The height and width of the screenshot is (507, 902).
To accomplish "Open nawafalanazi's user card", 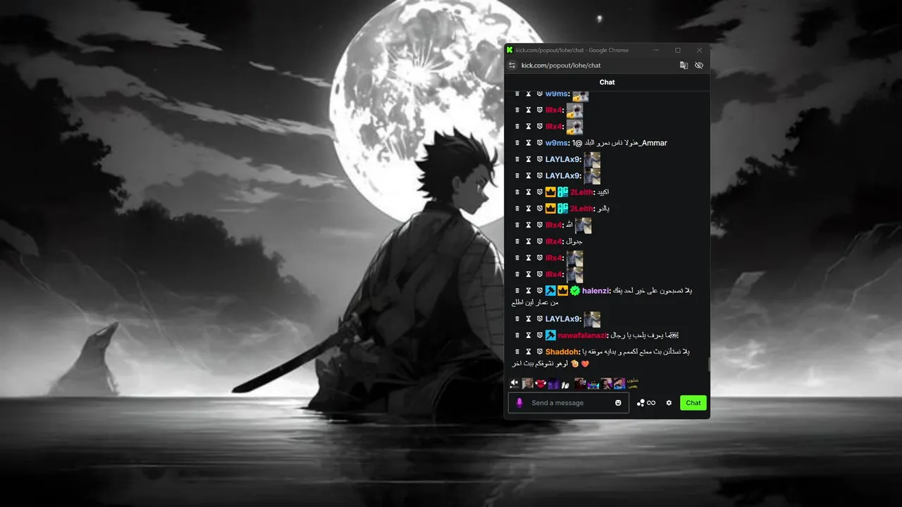I will coord(581,335).
